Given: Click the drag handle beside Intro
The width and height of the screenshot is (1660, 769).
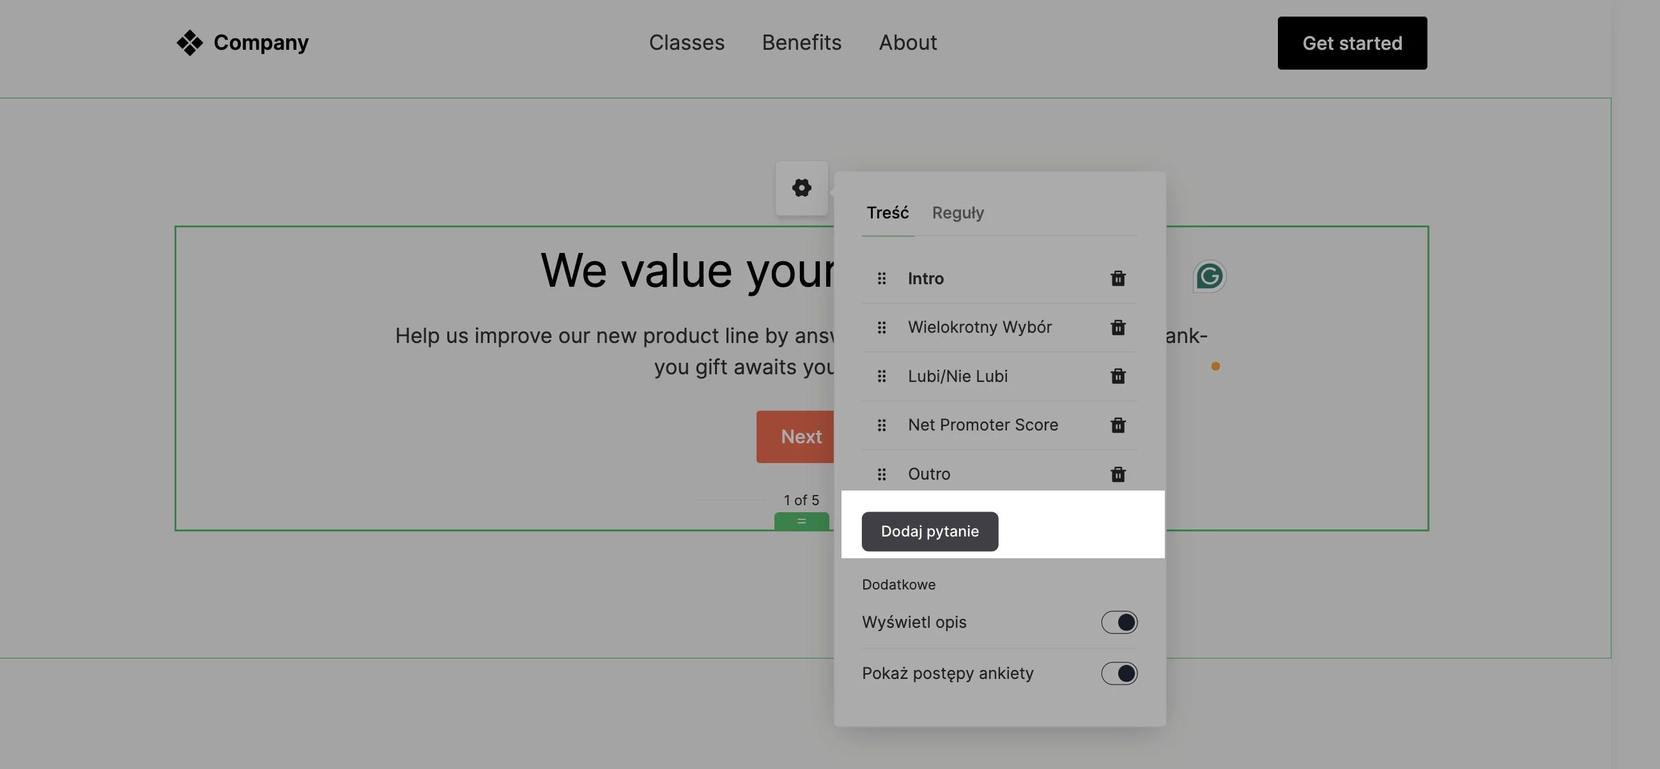Looking at the screenshot, I should [x=882, y=278].
